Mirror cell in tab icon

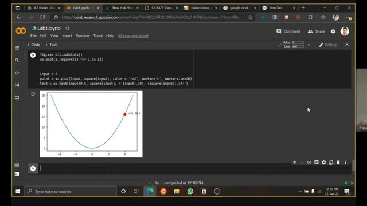point(331,162)
